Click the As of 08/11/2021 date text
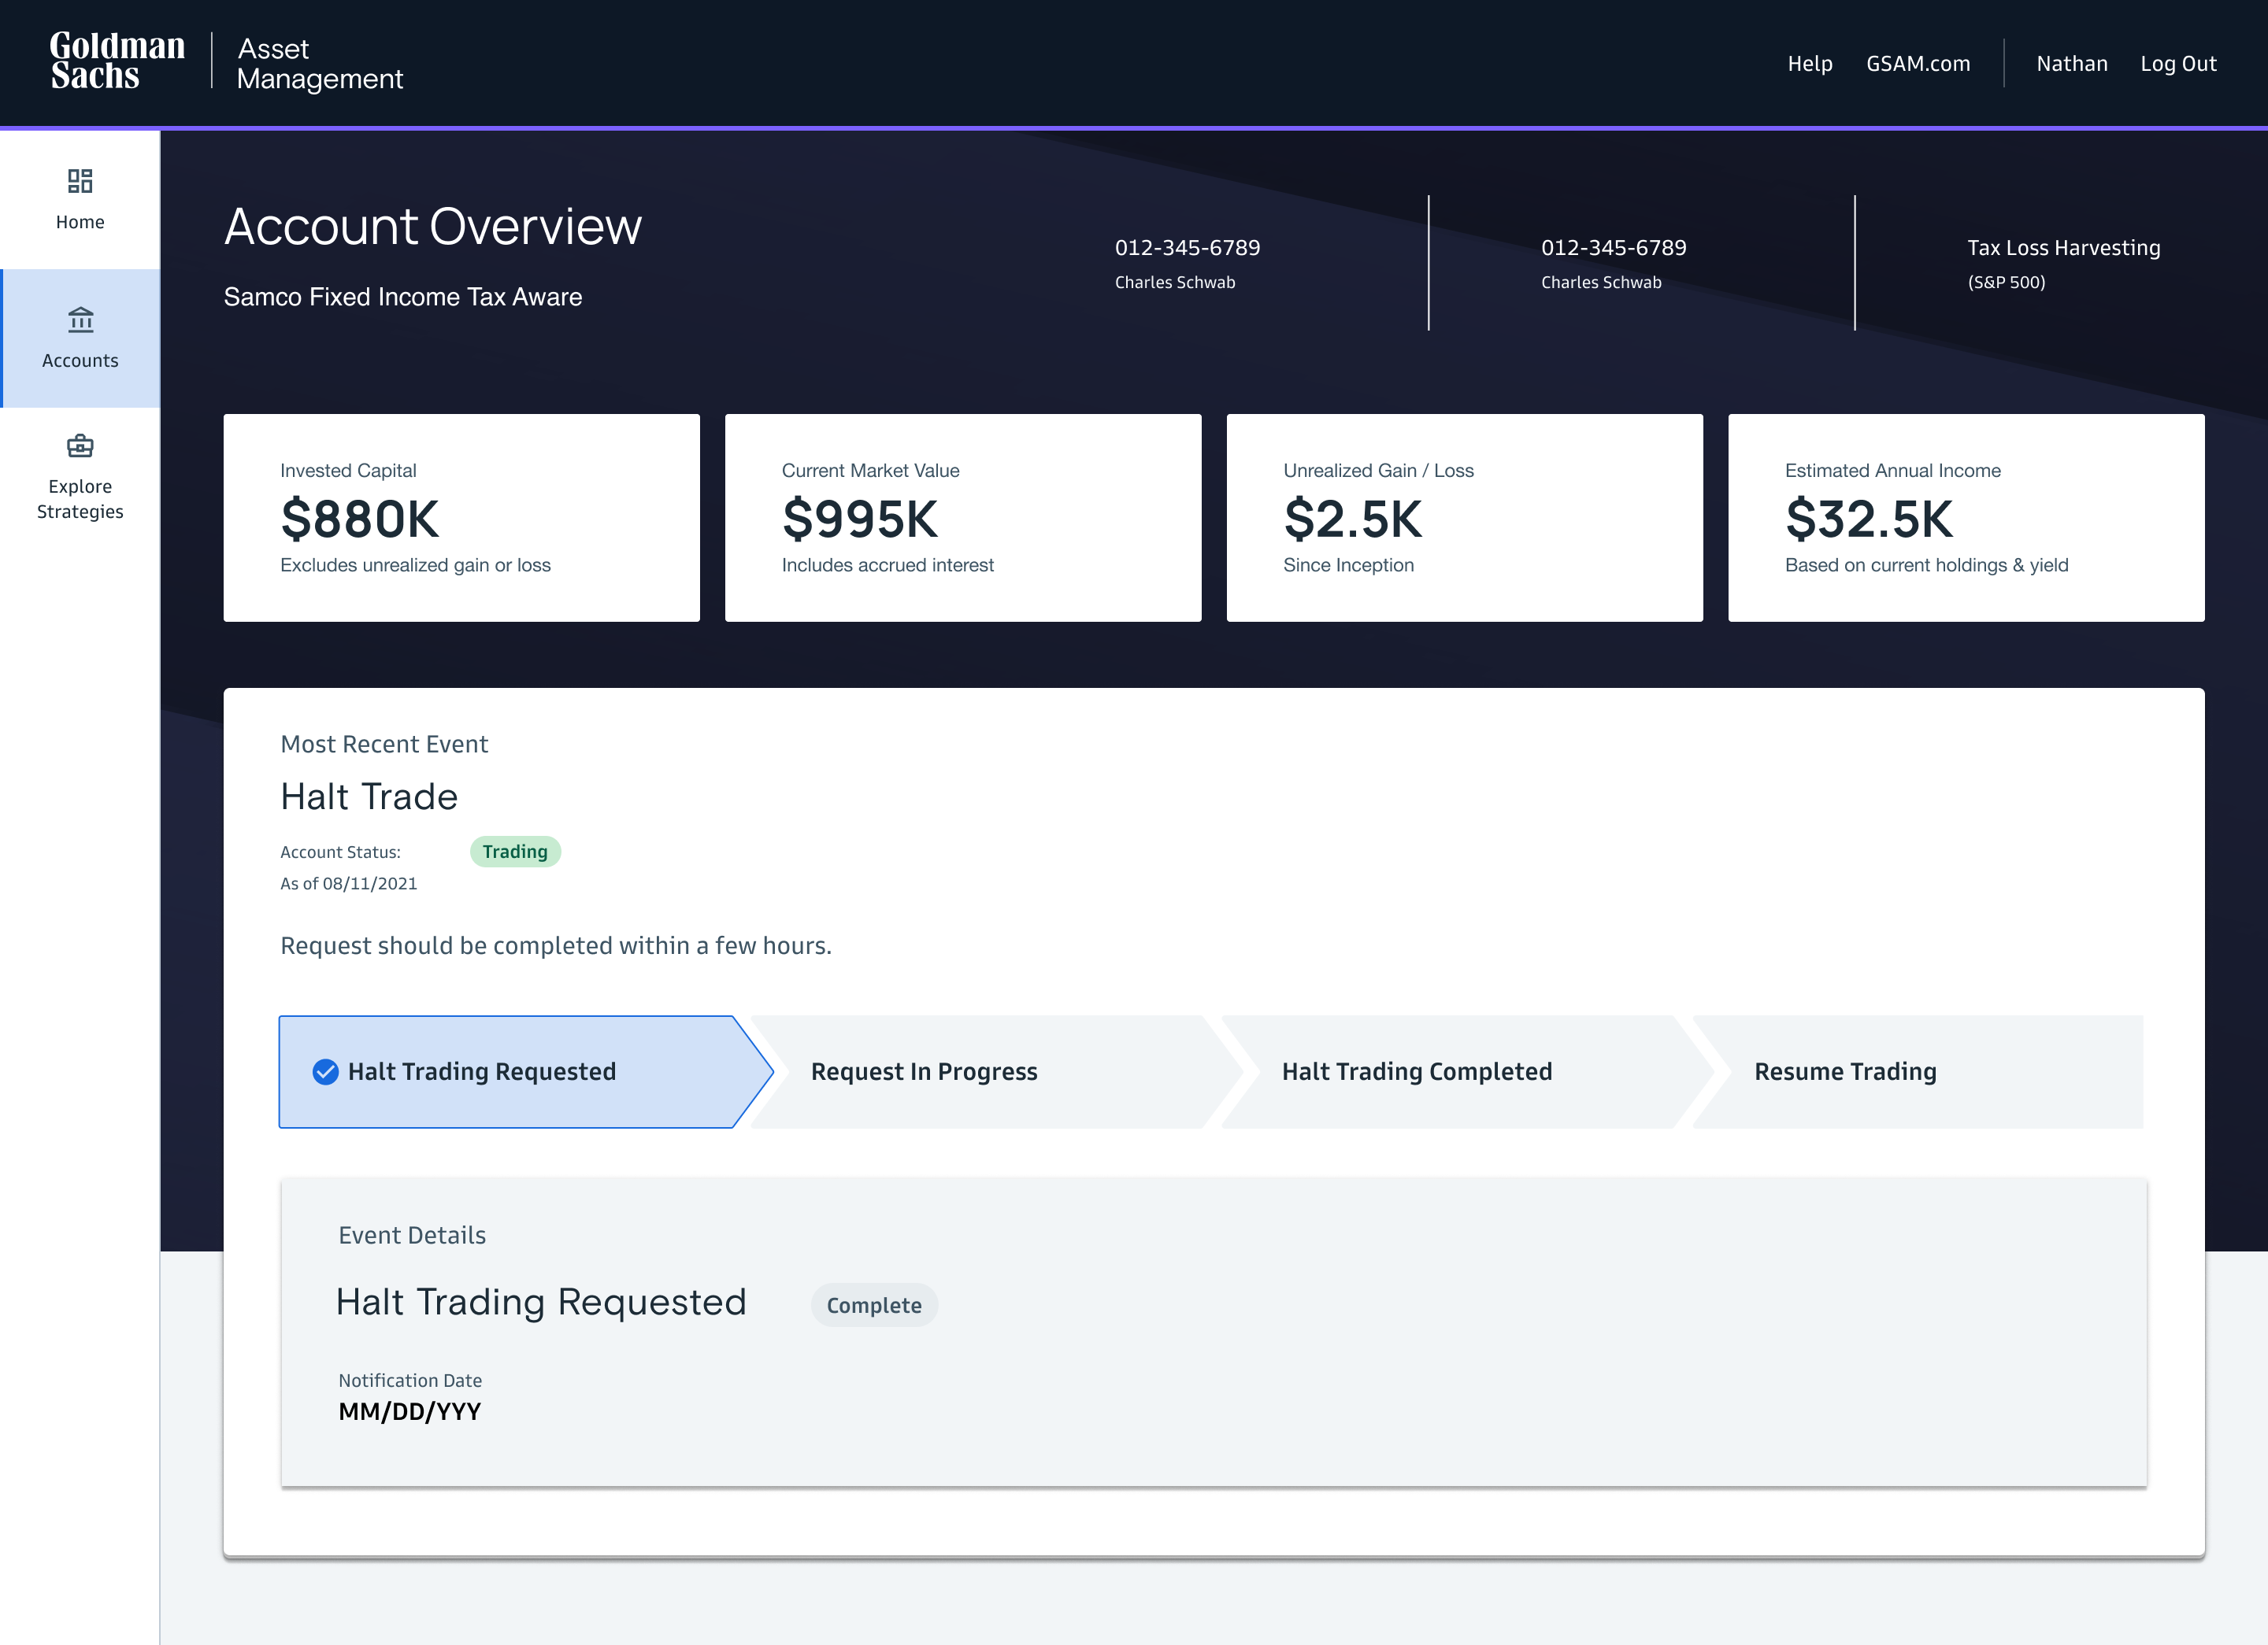The height and width of the screenshot is (1645, 2268). [x=349, y=883]
